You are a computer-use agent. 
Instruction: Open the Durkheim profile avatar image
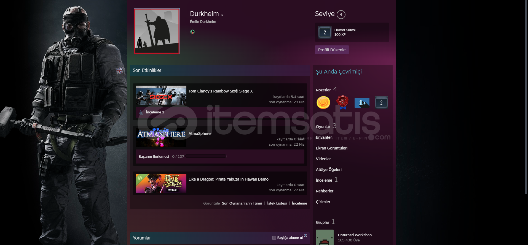(157, 31)
